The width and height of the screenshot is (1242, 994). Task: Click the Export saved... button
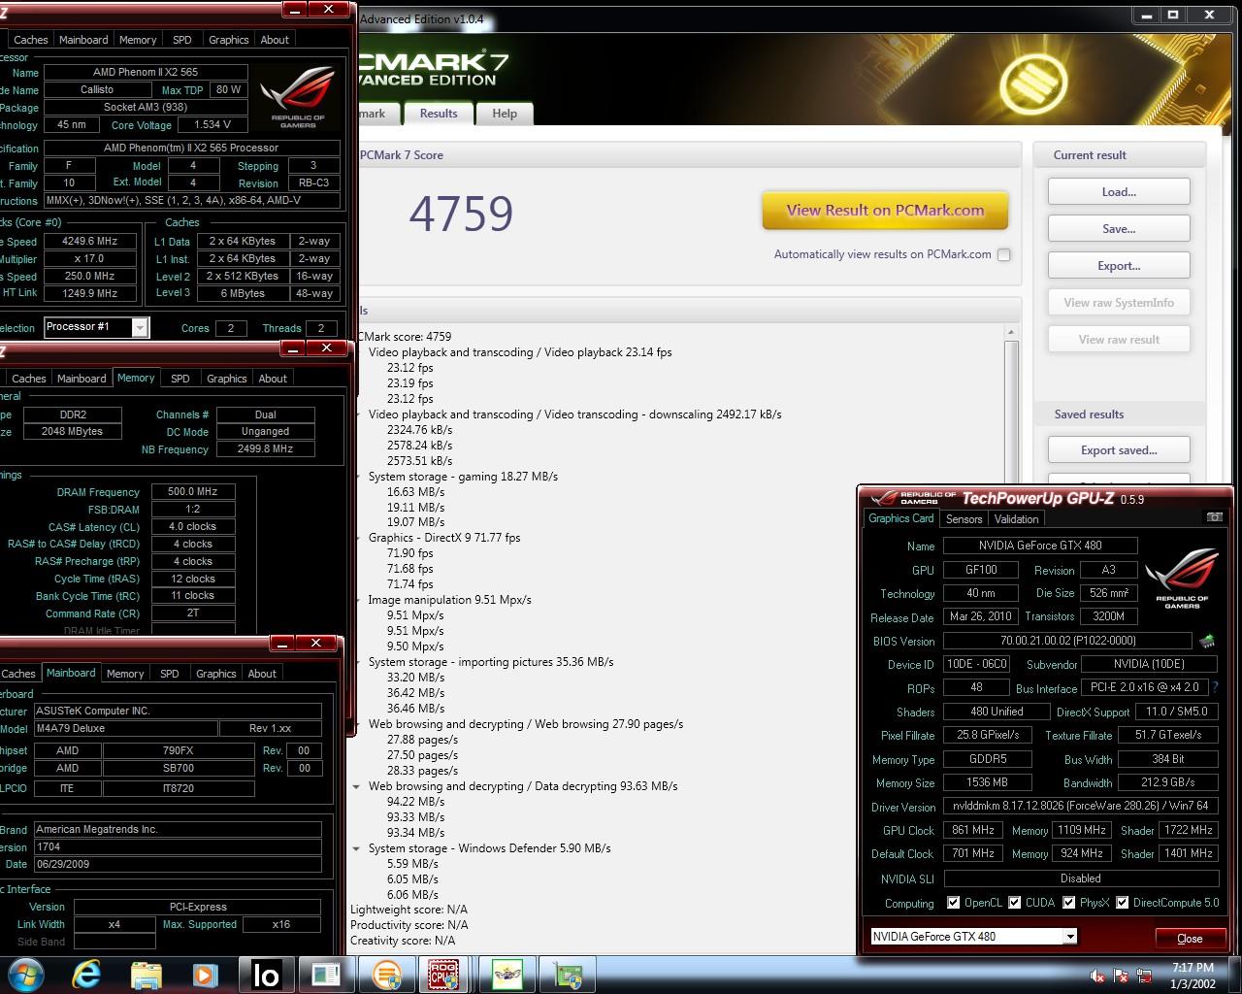pos(1119,450)
